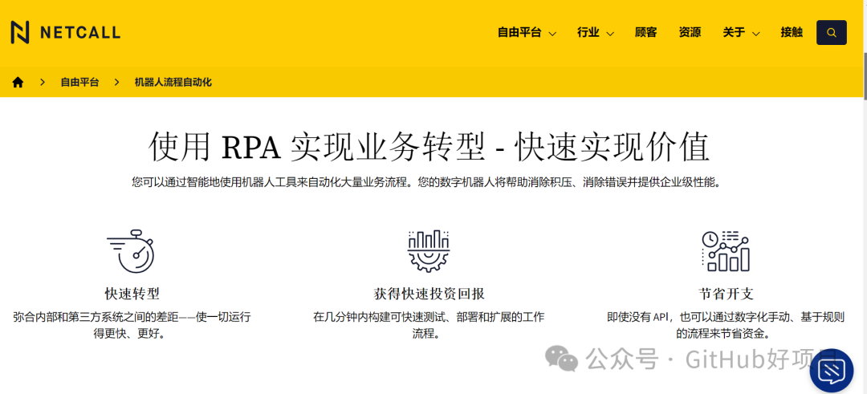Click description text 即使没有 API
This screenshot has height=394, width=867.
pyautogui.click(x=726, y=326)
